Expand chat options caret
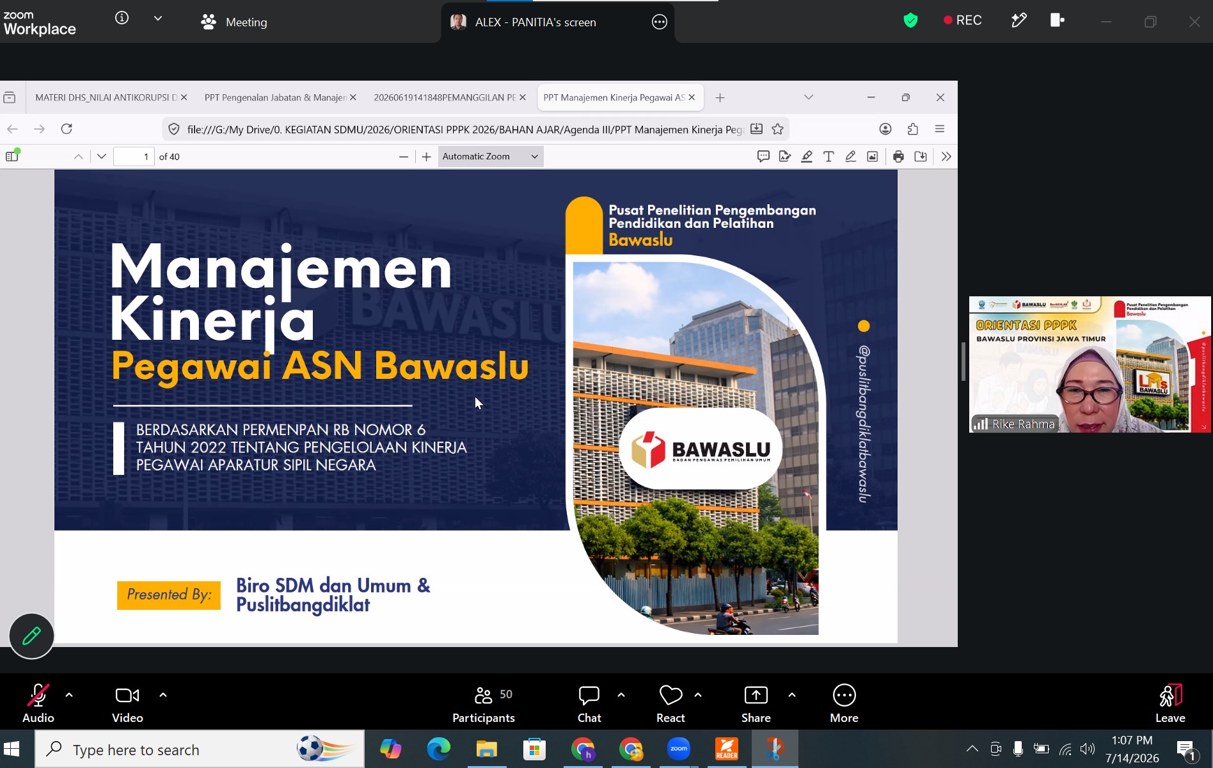The width and height of the screenshot is (1213, 768). point(621,695)
